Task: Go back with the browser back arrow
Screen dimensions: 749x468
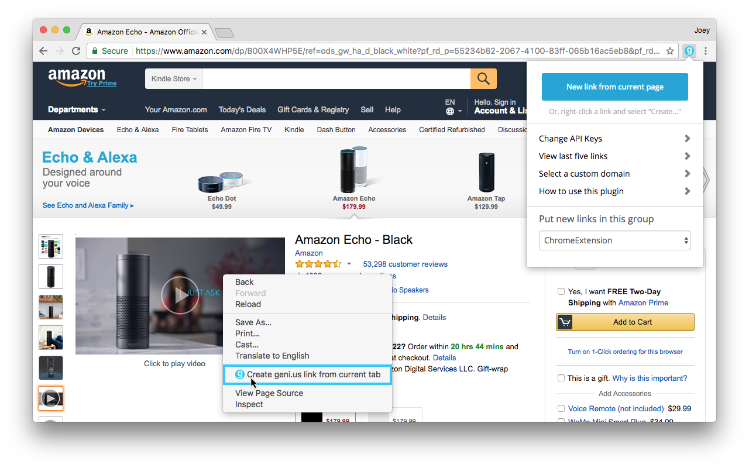Action: click(x=43, y=51)
